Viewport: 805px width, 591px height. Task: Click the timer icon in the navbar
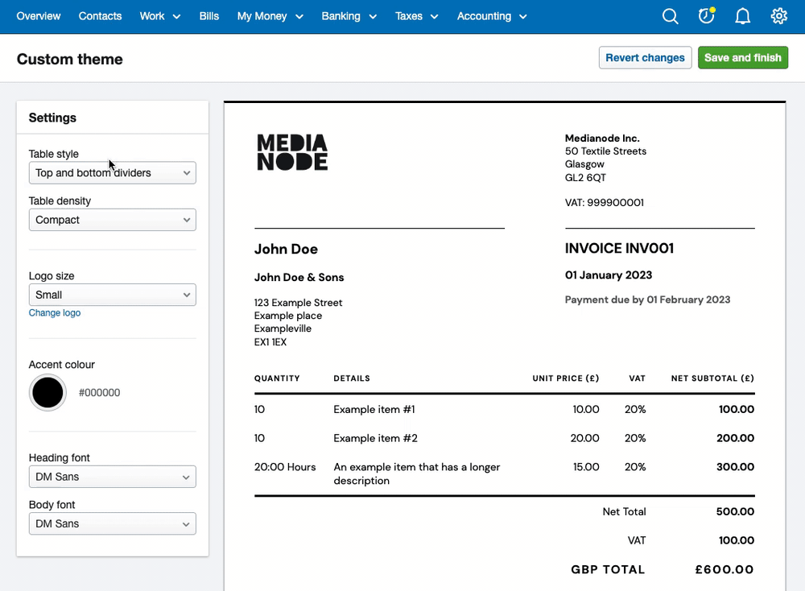point(706,16)
